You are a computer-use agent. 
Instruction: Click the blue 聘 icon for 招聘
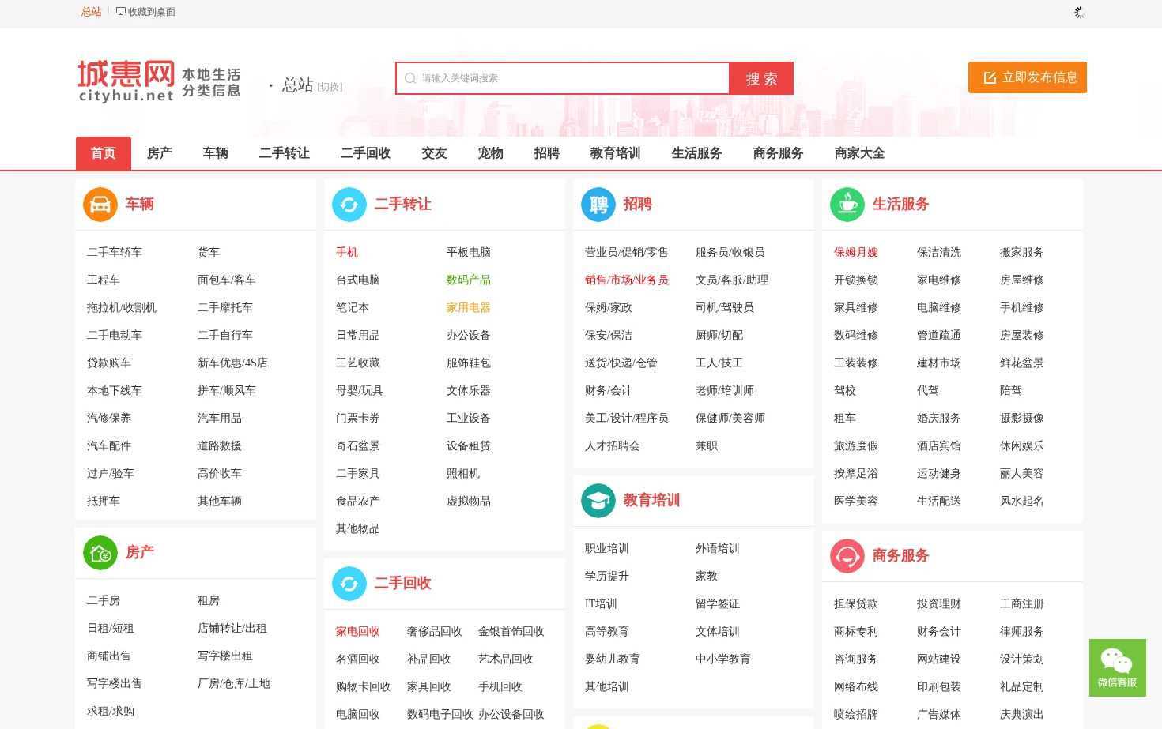click(x=598, y=205)
